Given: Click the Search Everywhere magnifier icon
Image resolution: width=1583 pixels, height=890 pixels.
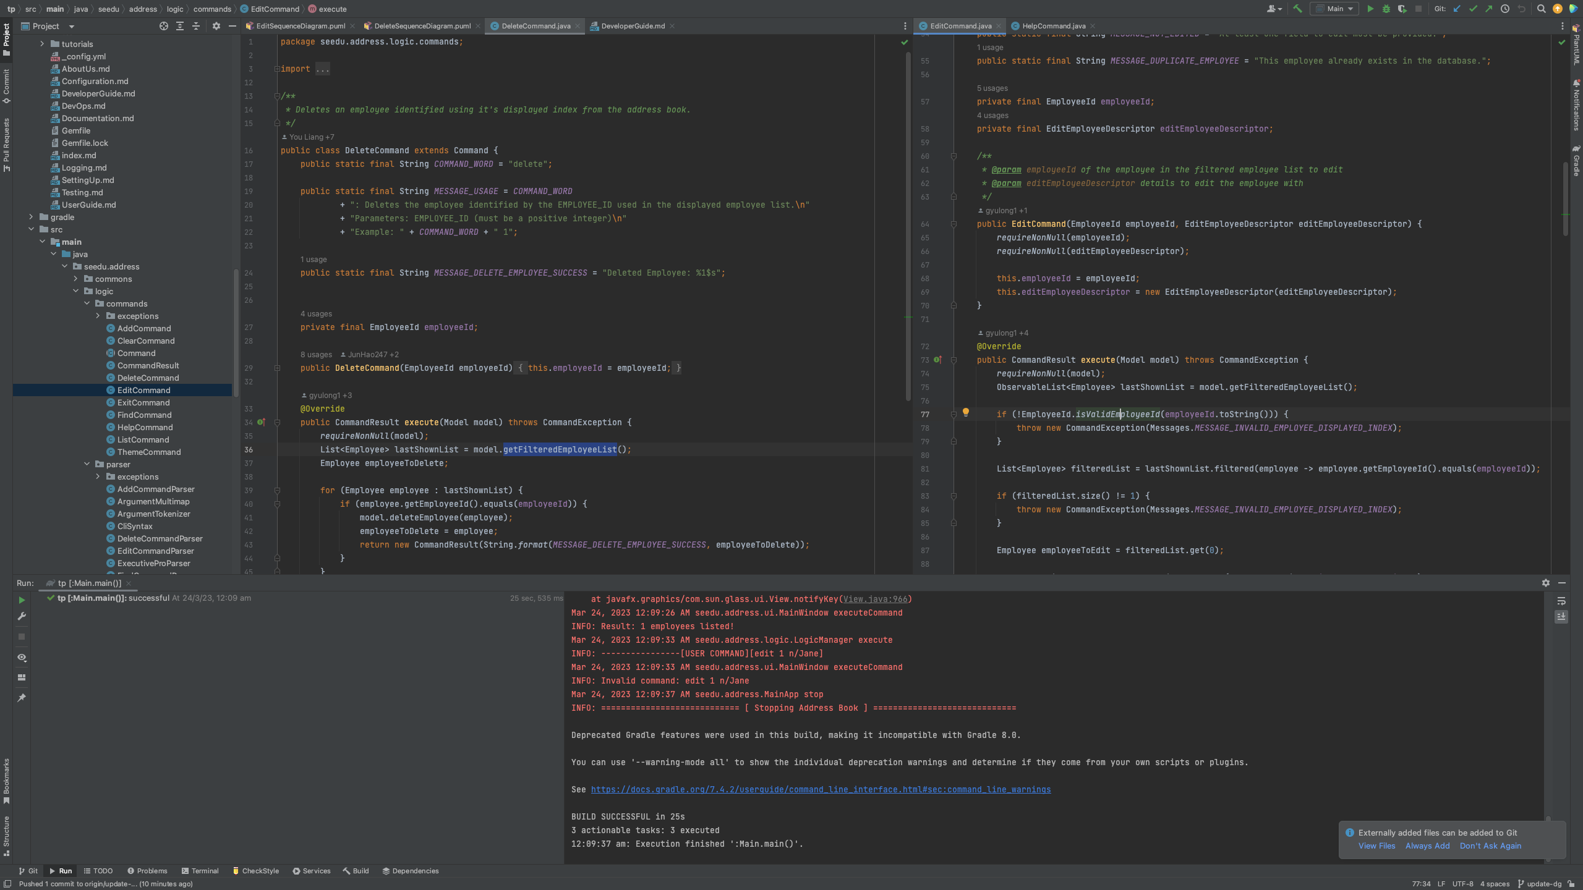Looking at the screenshot, I should pos(1541,9).
